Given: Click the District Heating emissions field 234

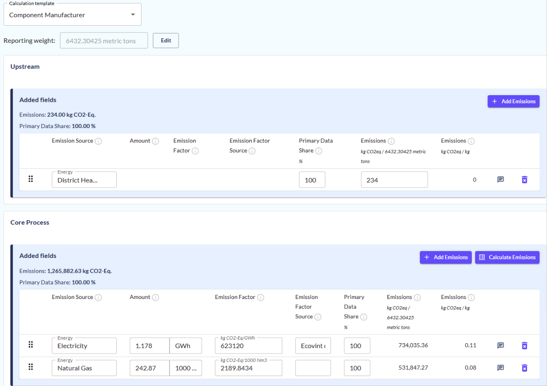Looking at the screenshot, I should 394,180.
